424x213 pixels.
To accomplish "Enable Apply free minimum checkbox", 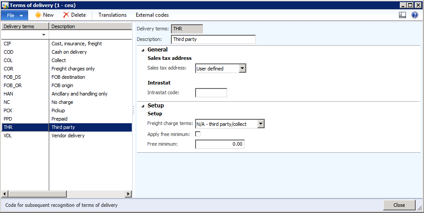I will (x=198, y=134).
